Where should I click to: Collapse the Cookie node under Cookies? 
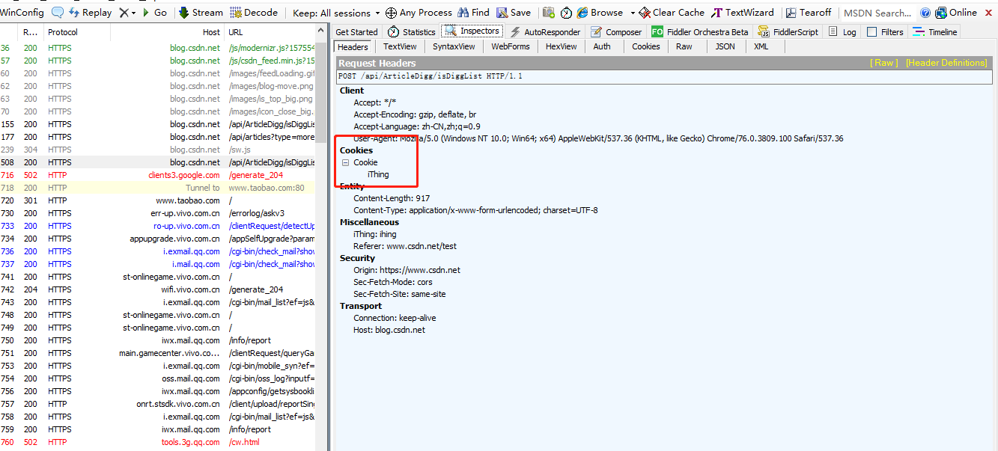pyautogui.click(x=345, y=162)
